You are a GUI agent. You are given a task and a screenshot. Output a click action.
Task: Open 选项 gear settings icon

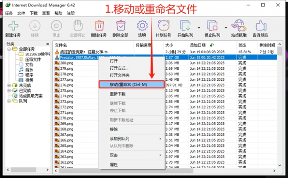point(142,26)
